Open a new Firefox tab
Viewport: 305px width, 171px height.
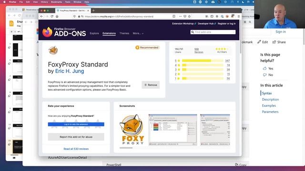click(x=93, y=10)
